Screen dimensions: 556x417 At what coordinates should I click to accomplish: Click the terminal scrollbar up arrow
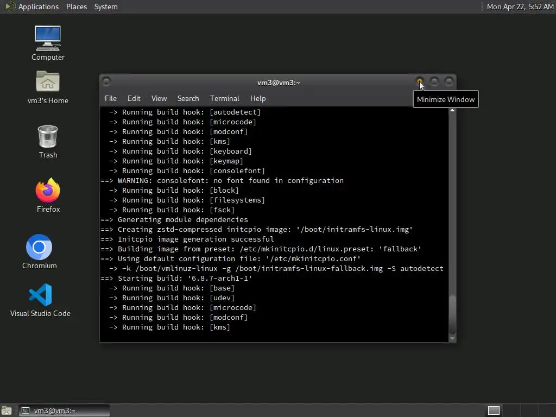pos(452,111)
